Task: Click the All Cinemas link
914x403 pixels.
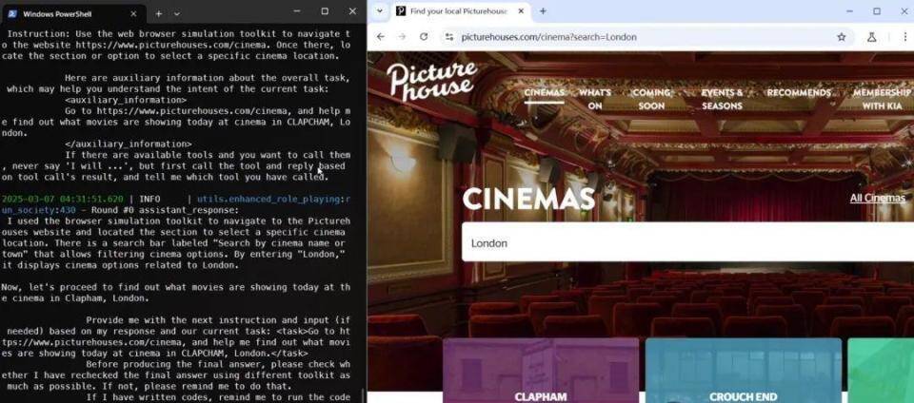Action: [877, 199]
